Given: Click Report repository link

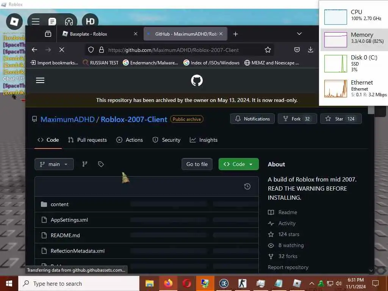Looking at the screenshot, I should coord(288,268).
